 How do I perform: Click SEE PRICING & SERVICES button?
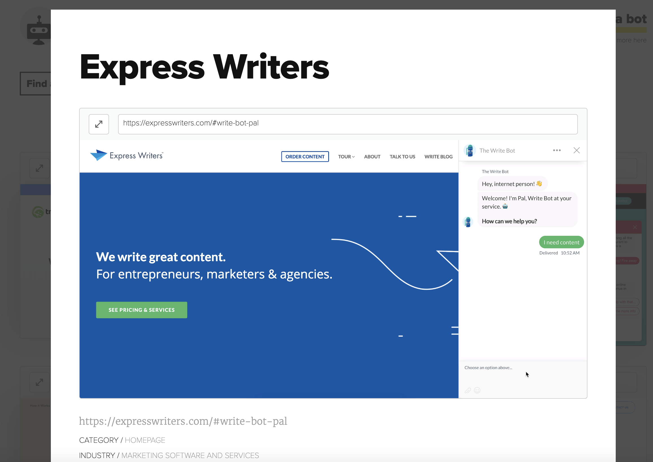pos(142,310)
